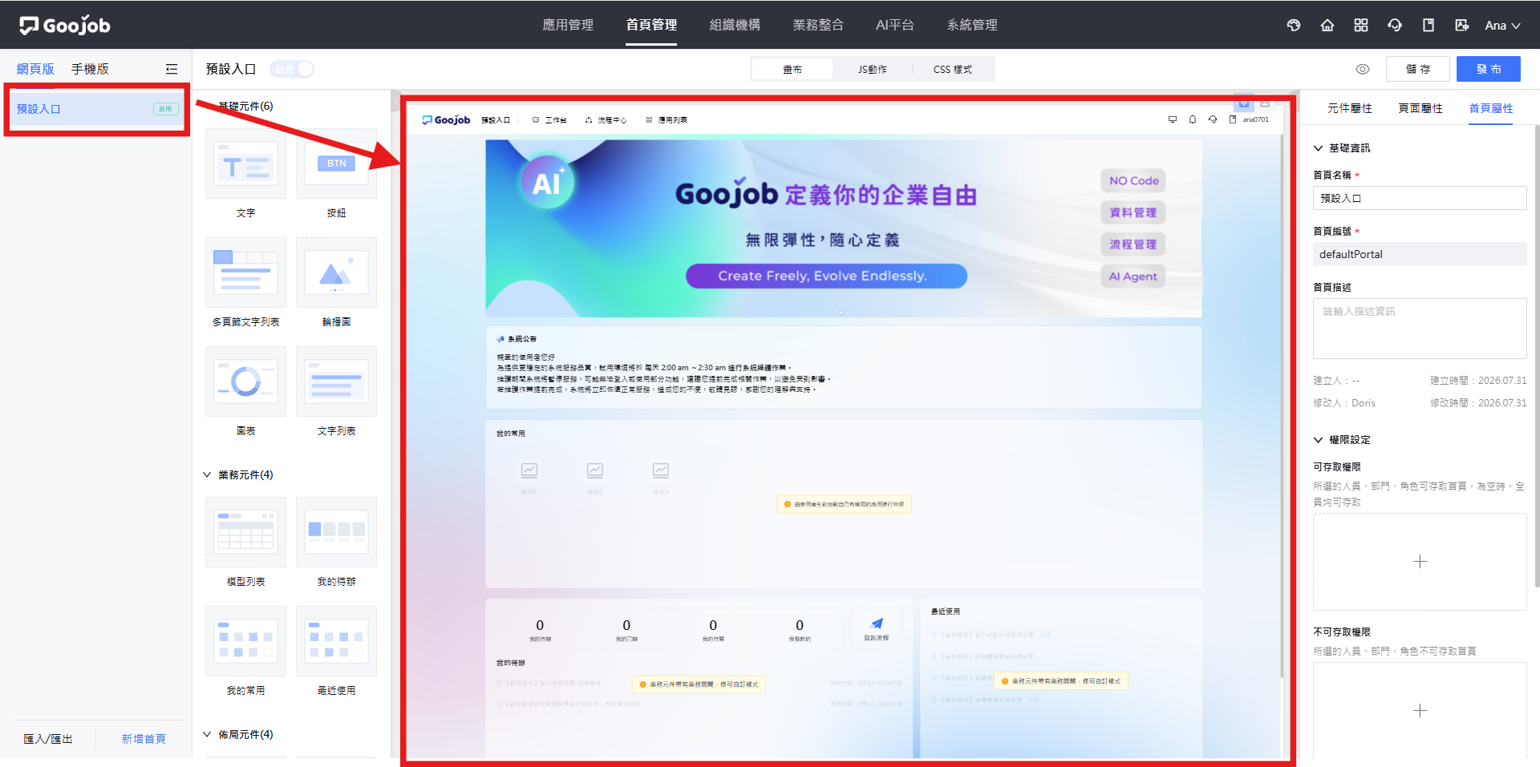Select the 圖表 chart component icon
1540x767 pixels.
245,381
